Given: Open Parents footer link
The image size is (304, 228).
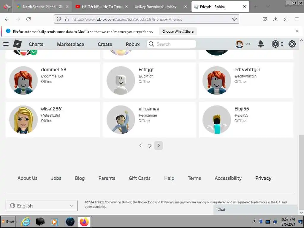Looking at the screenshot, I should (107, 178).
